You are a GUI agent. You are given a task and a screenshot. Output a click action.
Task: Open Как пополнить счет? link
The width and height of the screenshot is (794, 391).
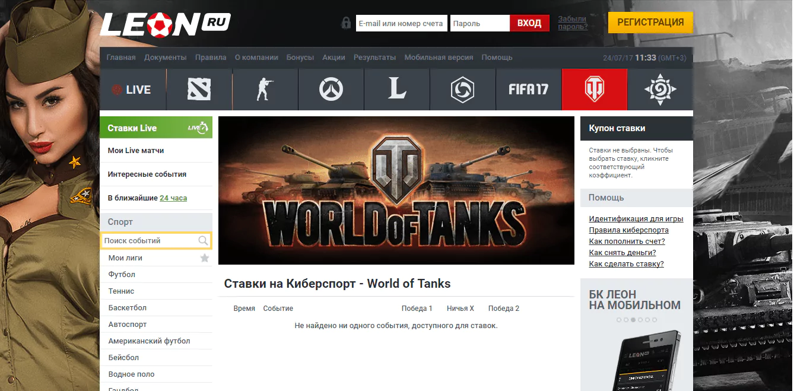(x=627, y=241)
